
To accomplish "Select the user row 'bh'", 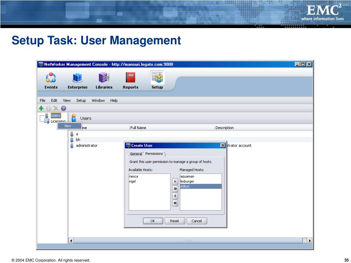I will 190,140.
